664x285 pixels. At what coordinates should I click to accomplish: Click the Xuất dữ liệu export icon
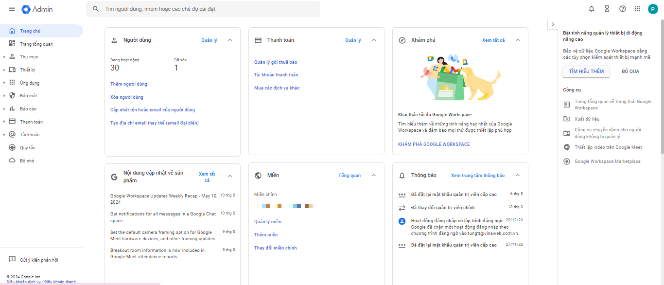567,119
